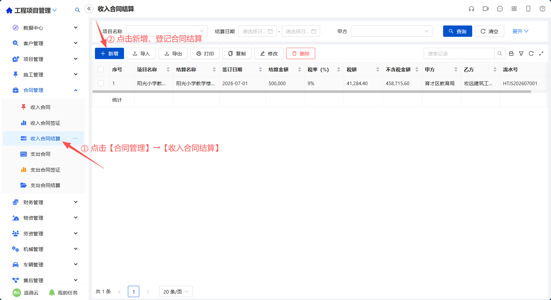The image size is (551, 300).
Task: Expand more filters with 展开
Action: 520,31
